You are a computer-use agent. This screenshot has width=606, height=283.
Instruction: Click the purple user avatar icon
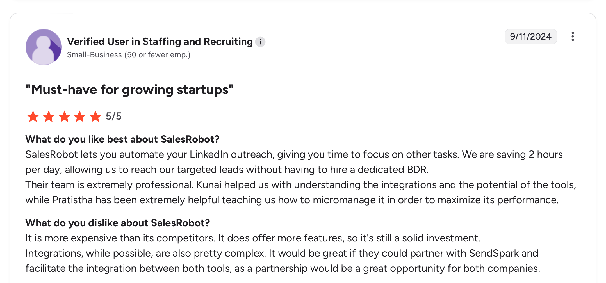(x=44, y=47)
